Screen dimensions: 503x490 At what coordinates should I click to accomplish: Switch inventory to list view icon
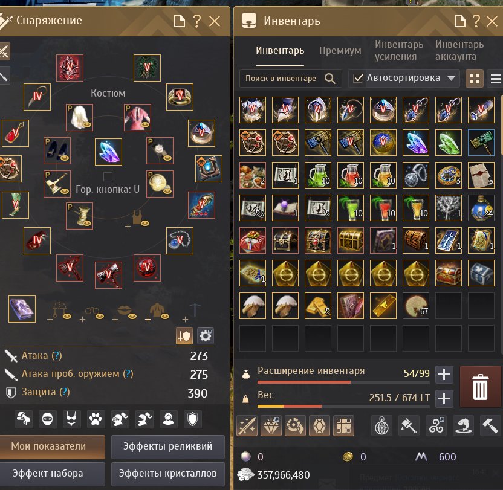point(495,79)
